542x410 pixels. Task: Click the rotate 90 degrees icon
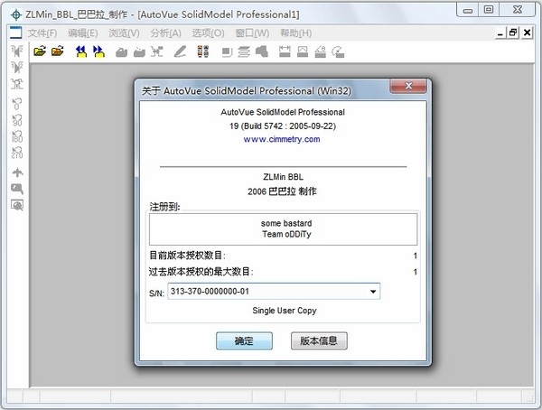(17, 120)
